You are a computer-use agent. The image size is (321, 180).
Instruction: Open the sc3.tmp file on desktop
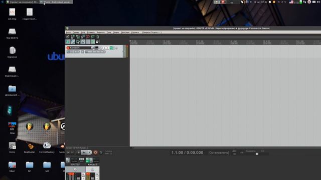pyautogui.click(x=12, y=13)
